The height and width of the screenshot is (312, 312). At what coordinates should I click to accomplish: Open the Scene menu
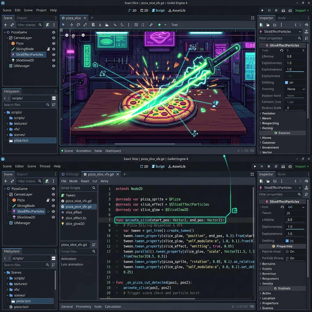[7, 10]
